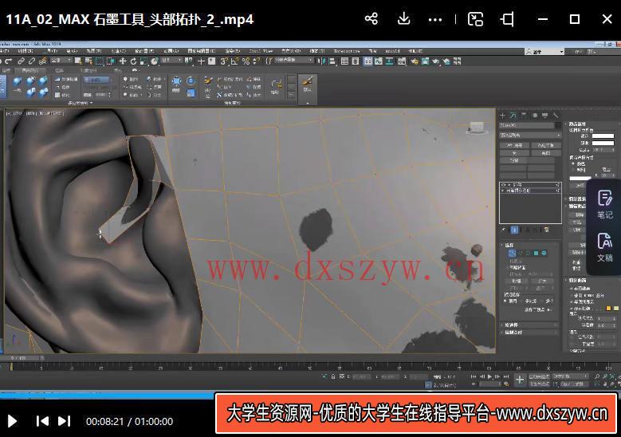Toggle the eye on the top modifier stack entry
The height and width of the screenshot is (437, 621).
(504, 185)
